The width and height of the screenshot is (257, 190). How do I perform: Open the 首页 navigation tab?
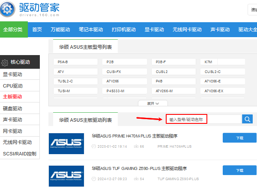coord(37,29)
